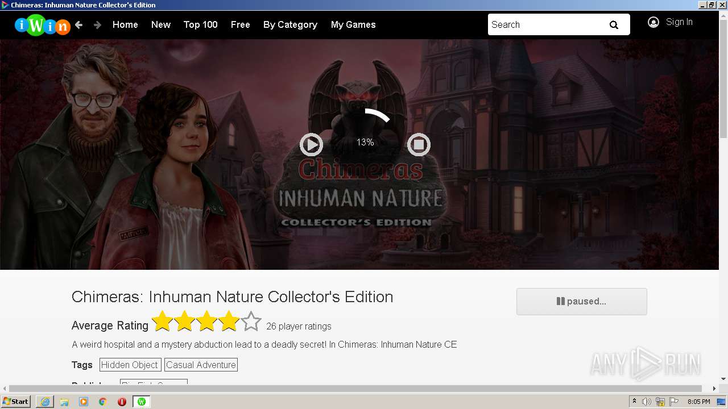Click the Action Center flag tray icon
This screenshot has height=409, width=728.
(x=674, y=402)
